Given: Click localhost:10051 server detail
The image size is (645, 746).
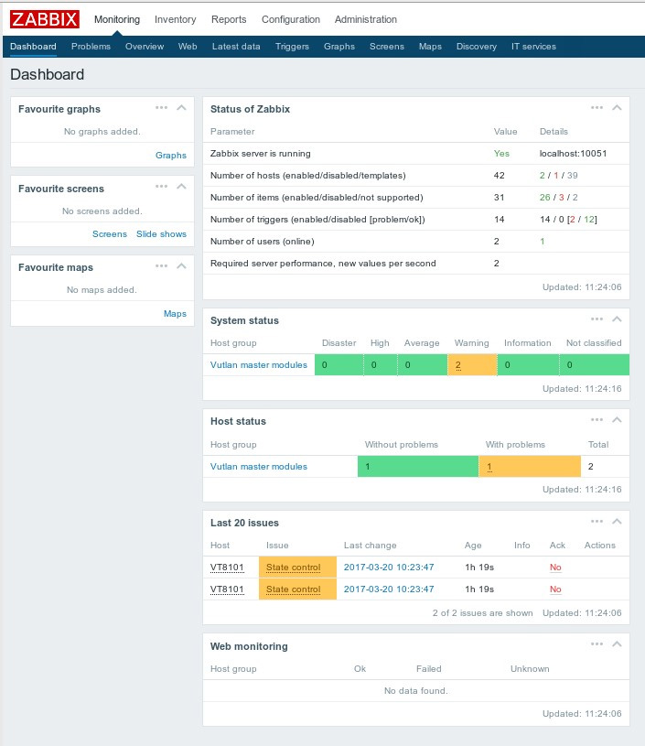Looking at the screenshot, I should click(573, 154).
